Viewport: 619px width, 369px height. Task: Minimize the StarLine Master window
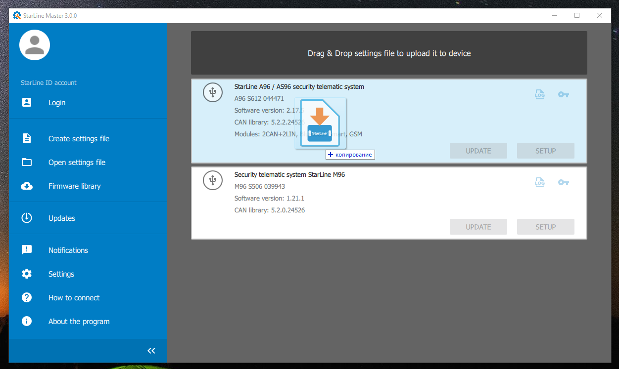[554, 15]
